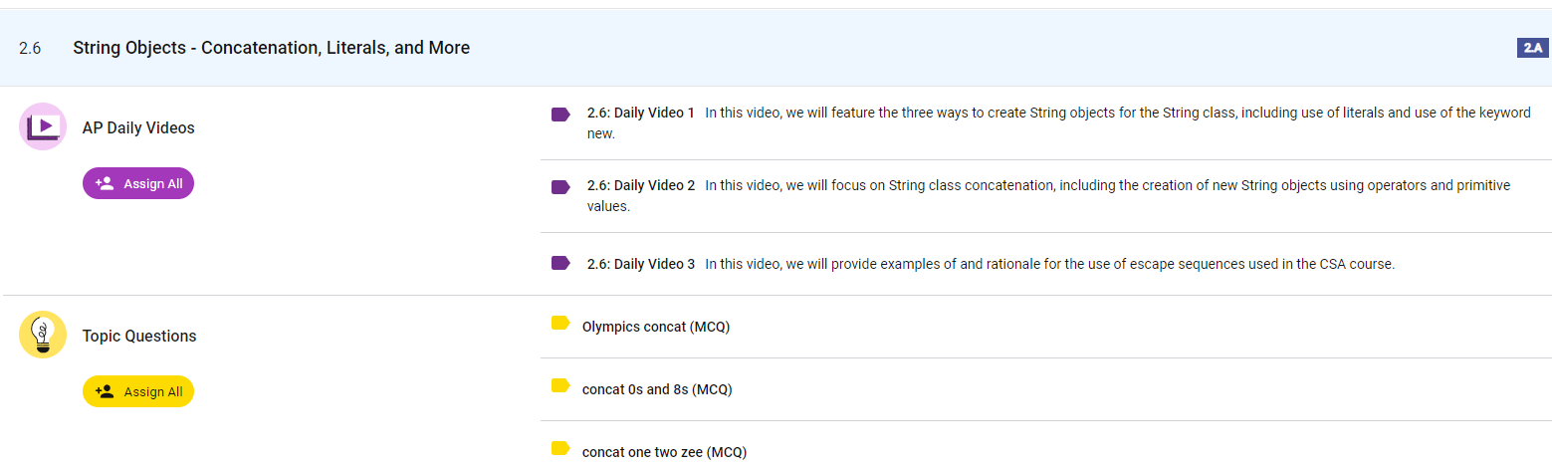Click the purple tag beside Daily Video 2
The height and width of the screenshot is (468, 1552).
point(560,187)
